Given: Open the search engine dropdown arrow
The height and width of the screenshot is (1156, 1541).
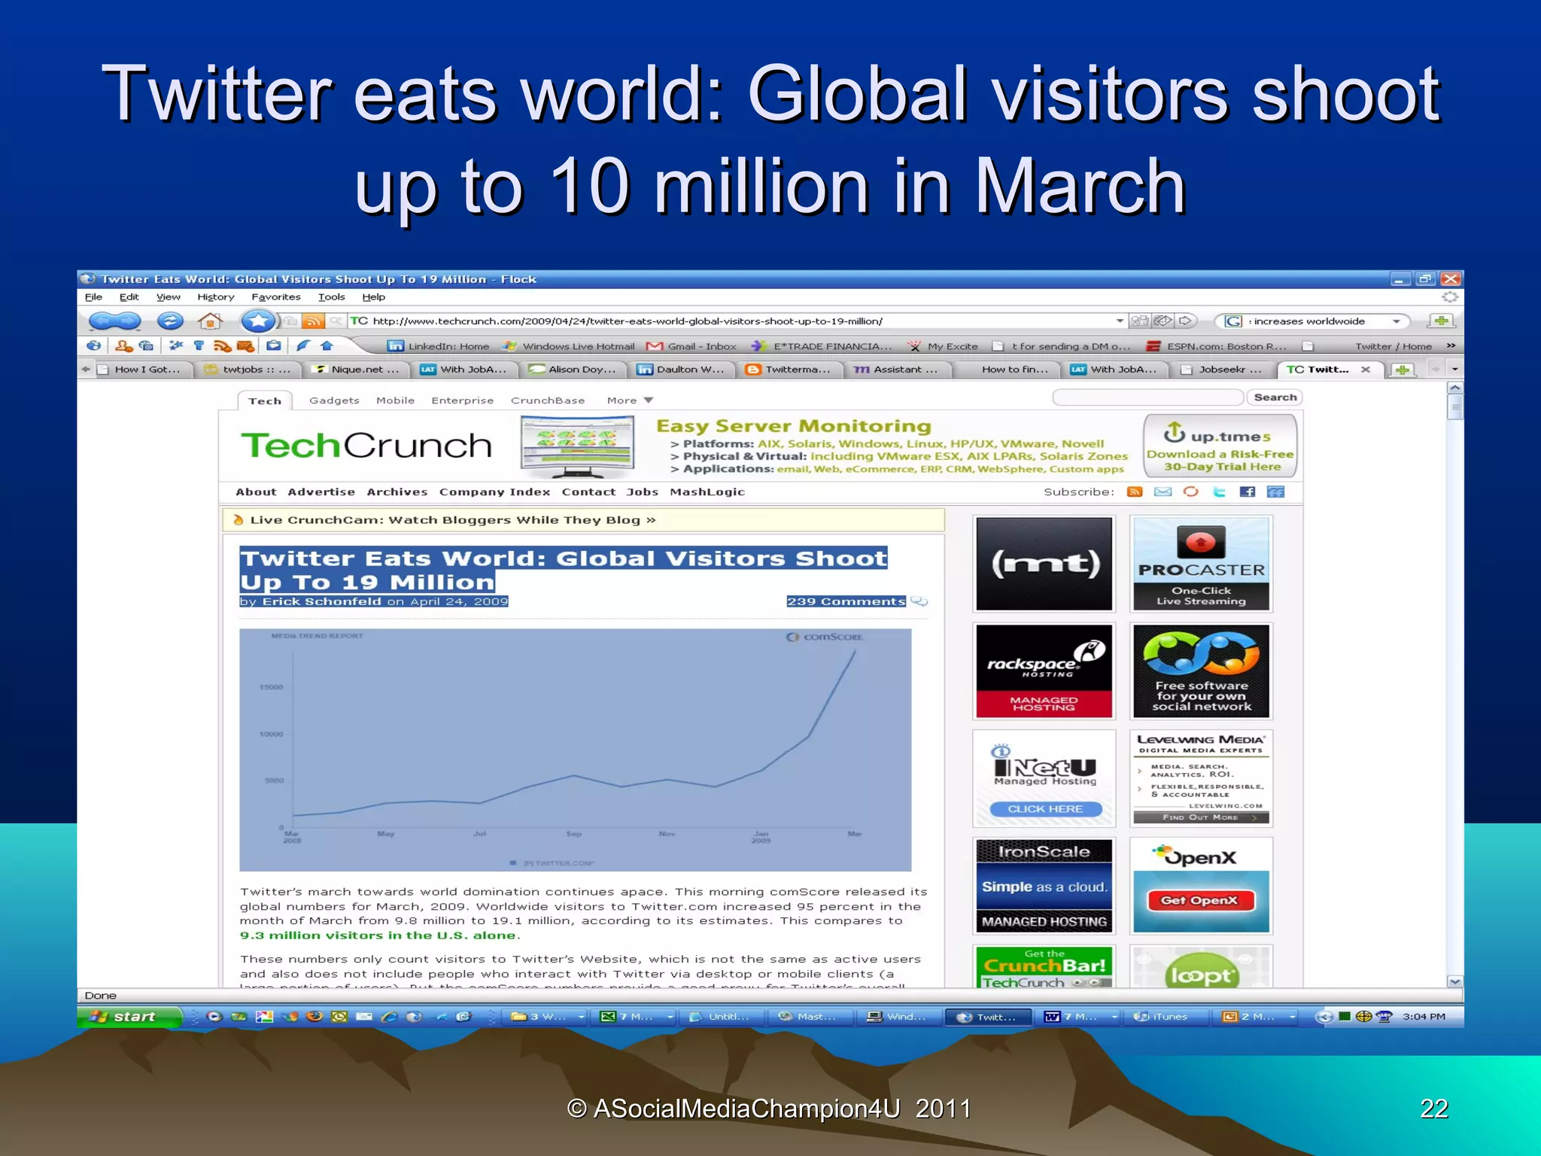Looking at the screenshot, I should pyautogui.click(x=1397, y=321).
